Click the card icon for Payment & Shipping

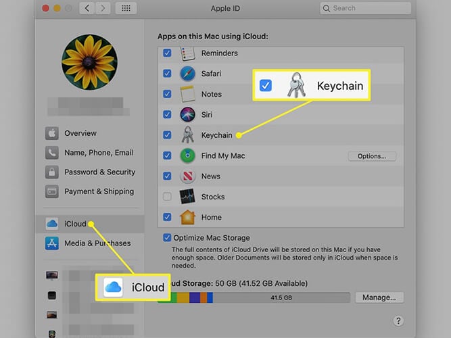tap(52, 191)
